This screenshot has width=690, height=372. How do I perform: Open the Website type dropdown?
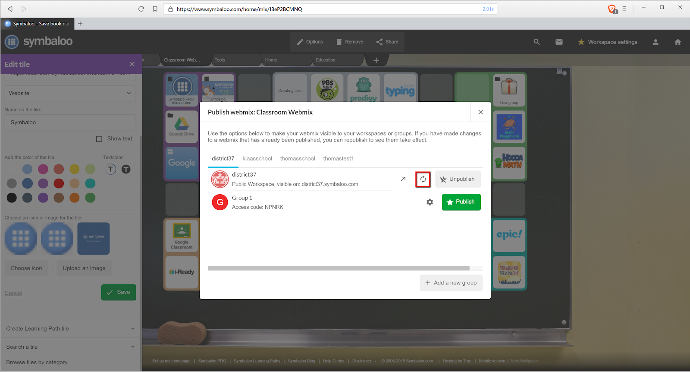tap(70, 93)
